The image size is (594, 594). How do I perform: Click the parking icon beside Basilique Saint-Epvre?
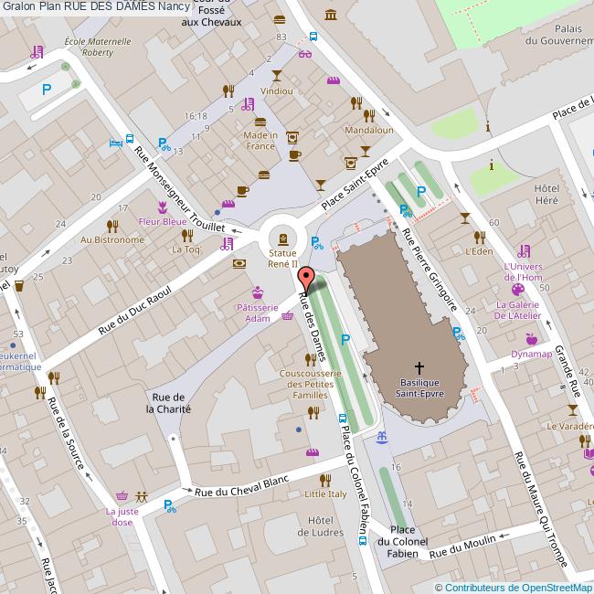[x=345, y=340]
